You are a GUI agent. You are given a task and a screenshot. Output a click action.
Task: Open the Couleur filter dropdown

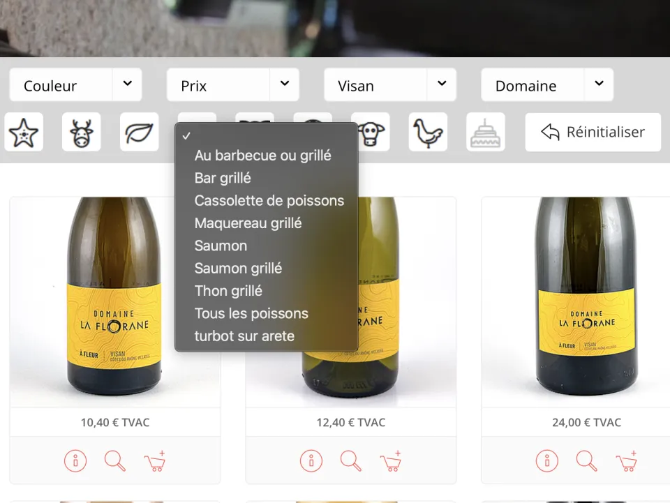tap(75, 84)
